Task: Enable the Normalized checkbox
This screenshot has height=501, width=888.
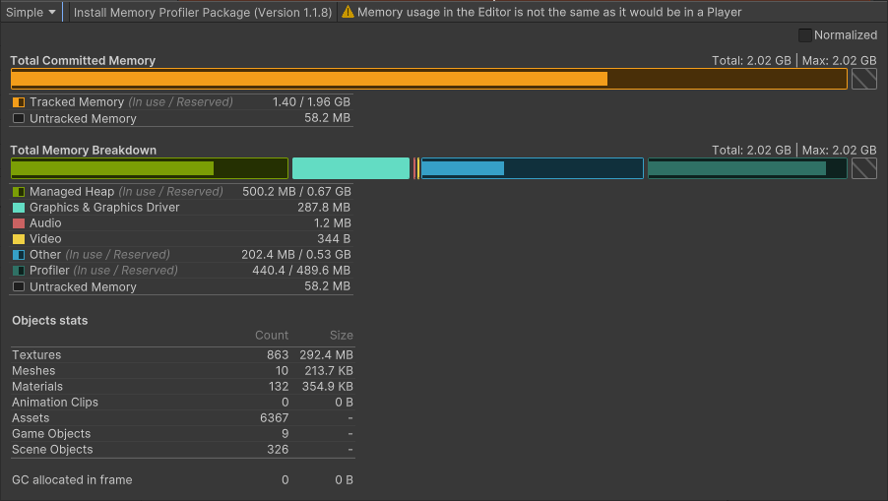Action: (805, 35)
